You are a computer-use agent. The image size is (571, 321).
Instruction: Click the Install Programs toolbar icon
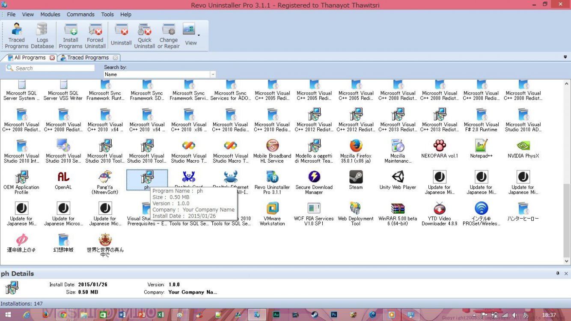coord(70,34)
